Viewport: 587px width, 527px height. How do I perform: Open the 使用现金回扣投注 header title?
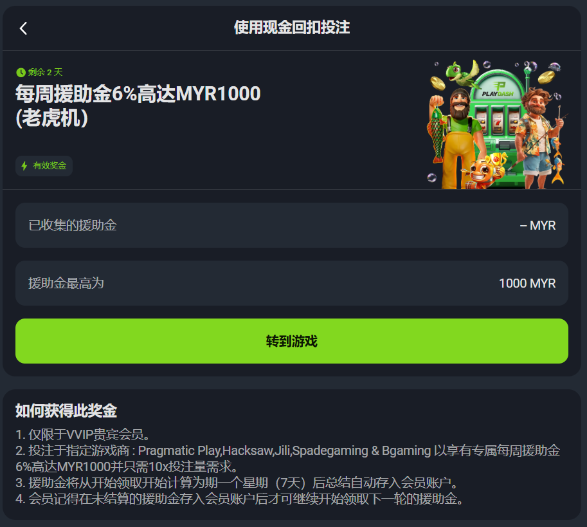pyautogui.click(x=293, y=28)
